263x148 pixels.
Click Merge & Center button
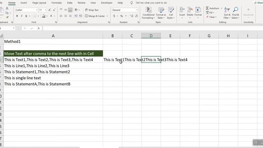95,16
